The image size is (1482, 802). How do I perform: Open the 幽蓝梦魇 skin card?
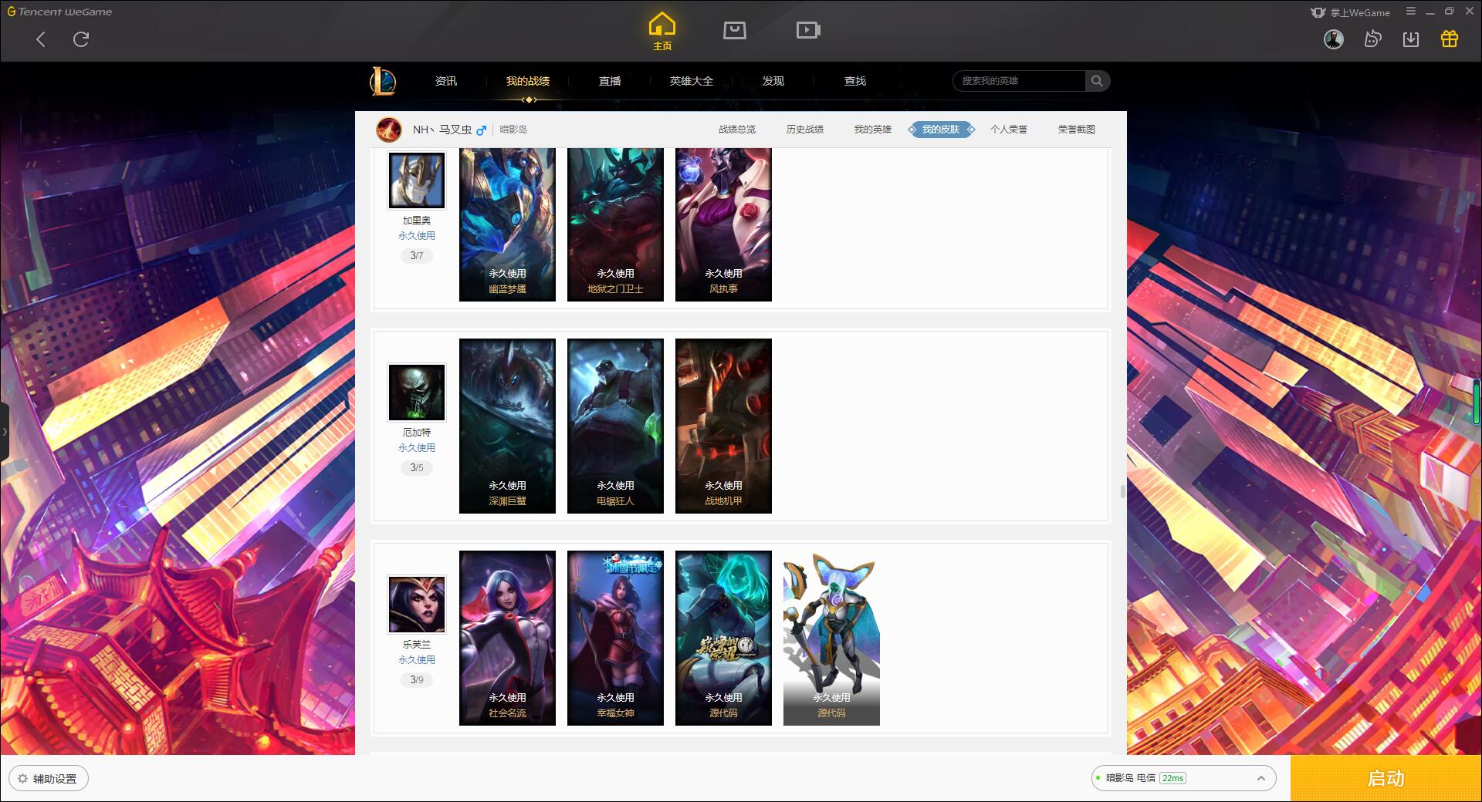tap(507, 224)
